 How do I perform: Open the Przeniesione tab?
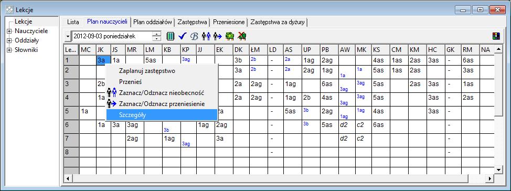pyautogui.click(x=229, y=22)
